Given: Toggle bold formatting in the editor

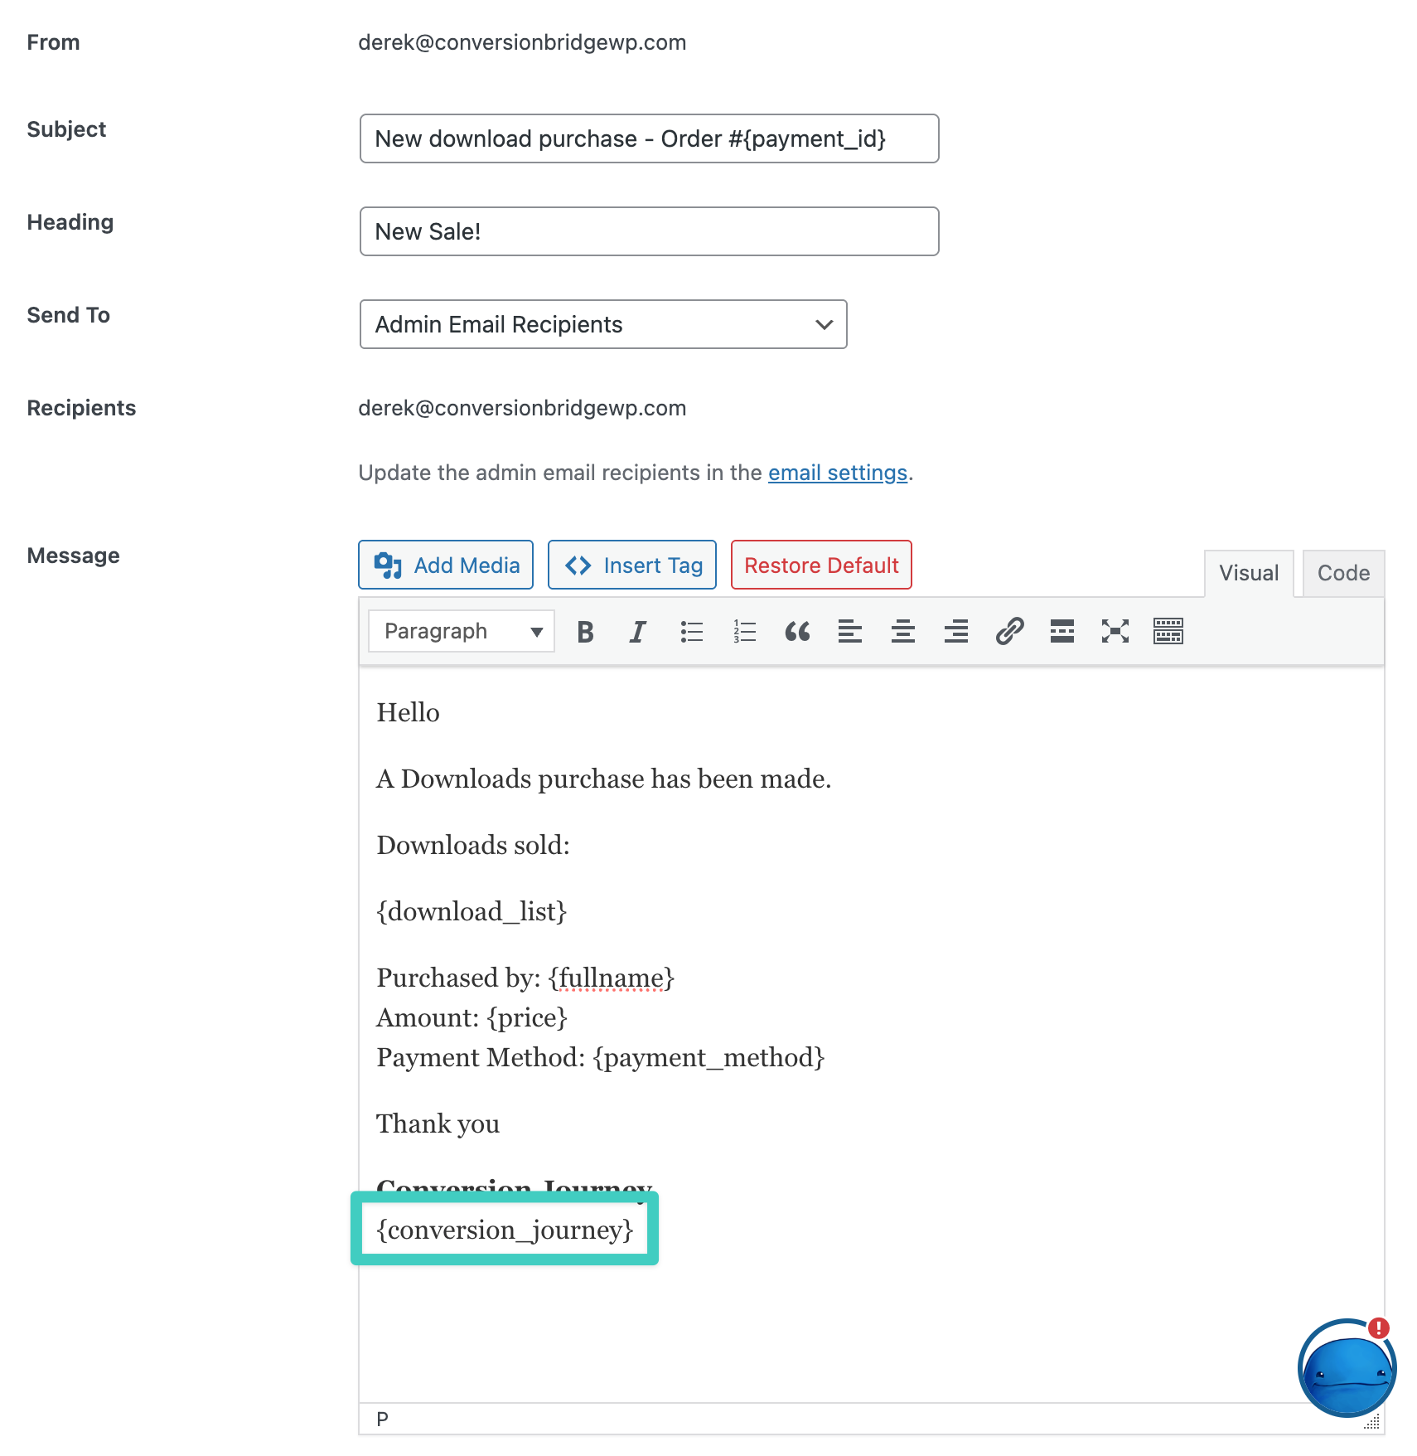Looking at the screenshot, I should (585, 631).
